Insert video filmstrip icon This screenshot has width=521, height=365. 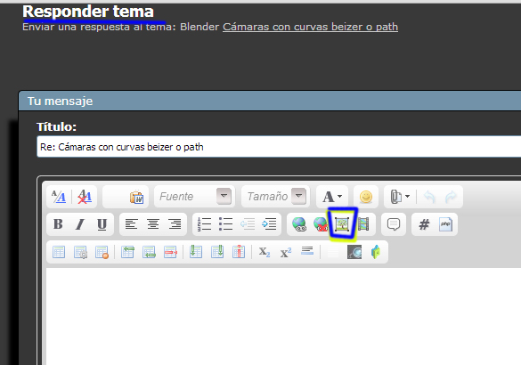click(363, 224)
